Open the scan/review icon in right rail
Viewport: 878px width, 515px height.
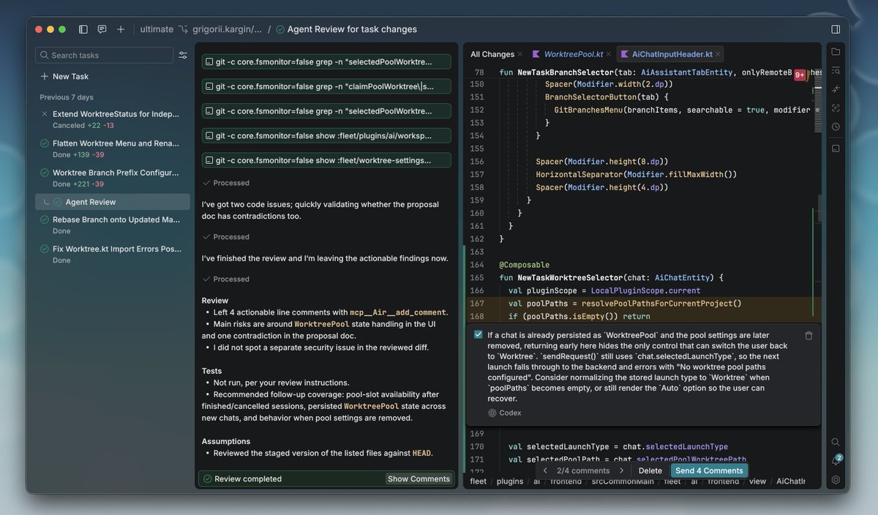click(836, 108)
